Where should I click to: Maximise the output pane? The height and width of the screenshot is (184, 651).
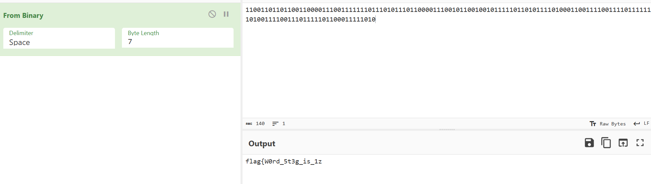pyautogui.click(x=640, y=143)
